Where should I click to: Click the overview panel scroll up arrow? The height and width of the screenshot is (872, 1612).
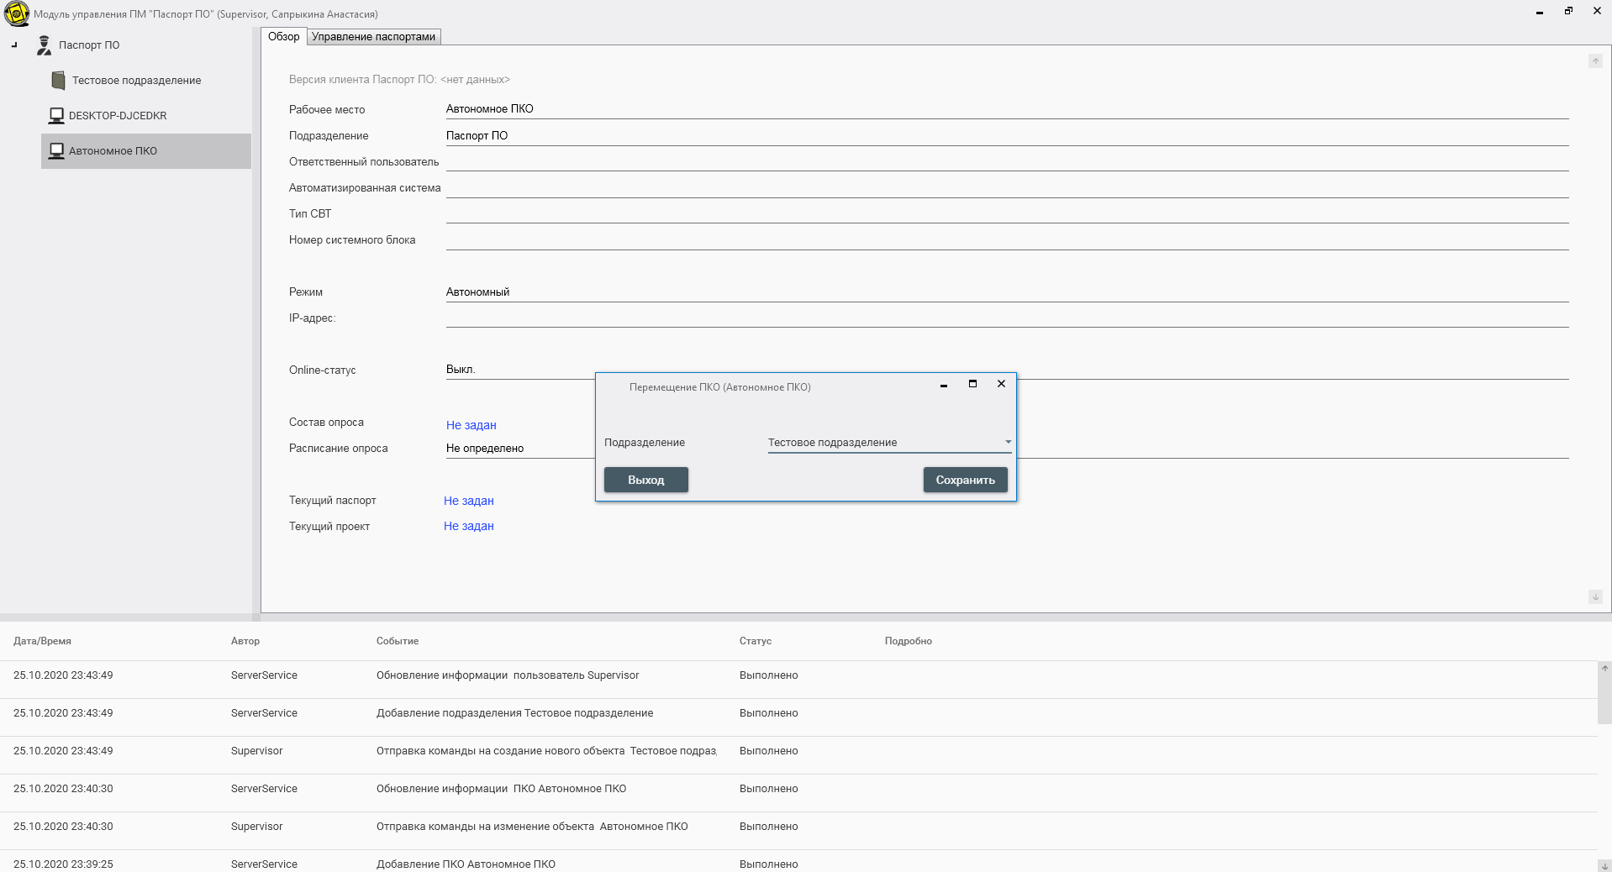[1595, 61]
